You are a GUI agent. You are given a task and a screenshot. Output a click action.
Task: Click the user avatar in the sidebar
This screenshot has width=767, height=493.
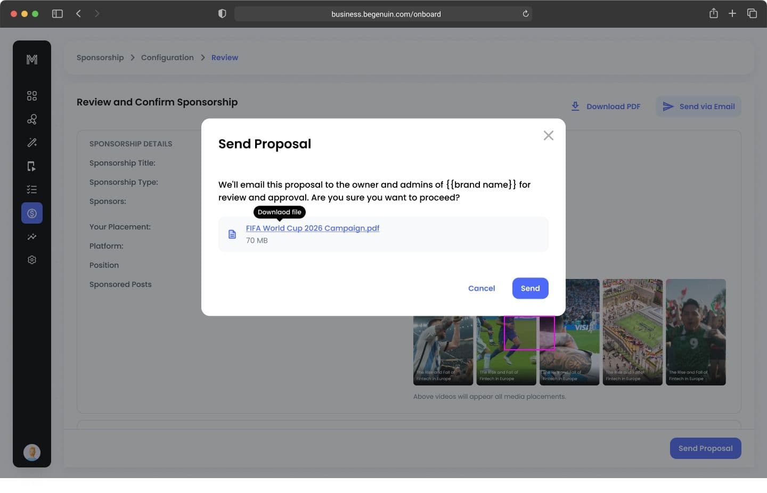pyautogui.click(x=32, y=453)
